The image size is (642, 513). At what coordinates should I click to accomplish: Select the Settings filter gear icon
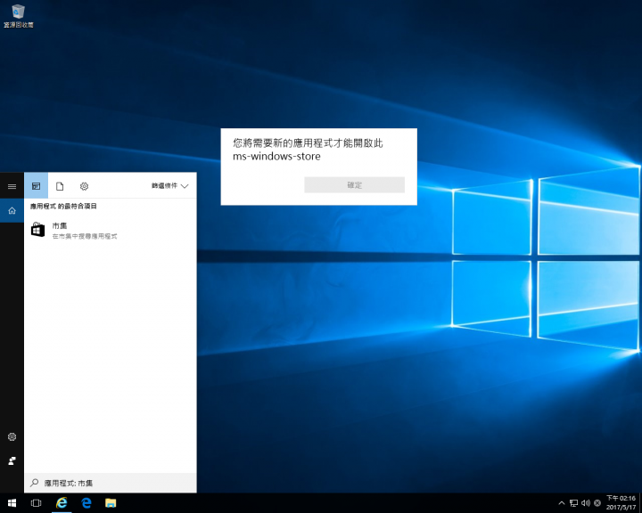(x=84, y=186)
